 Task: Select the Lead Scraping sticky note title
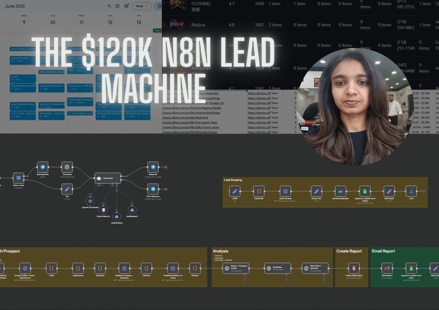233,180
